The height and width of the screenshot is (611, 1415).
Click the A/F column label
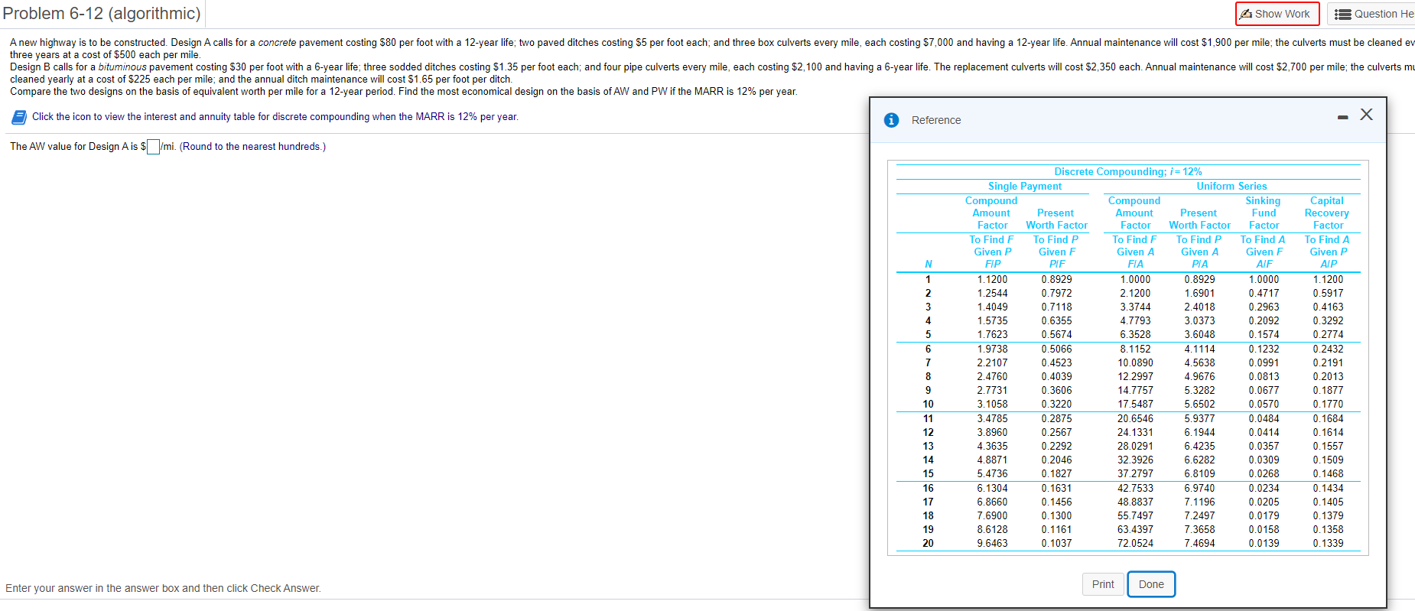pyautogui.click(x=1264, y=264)
